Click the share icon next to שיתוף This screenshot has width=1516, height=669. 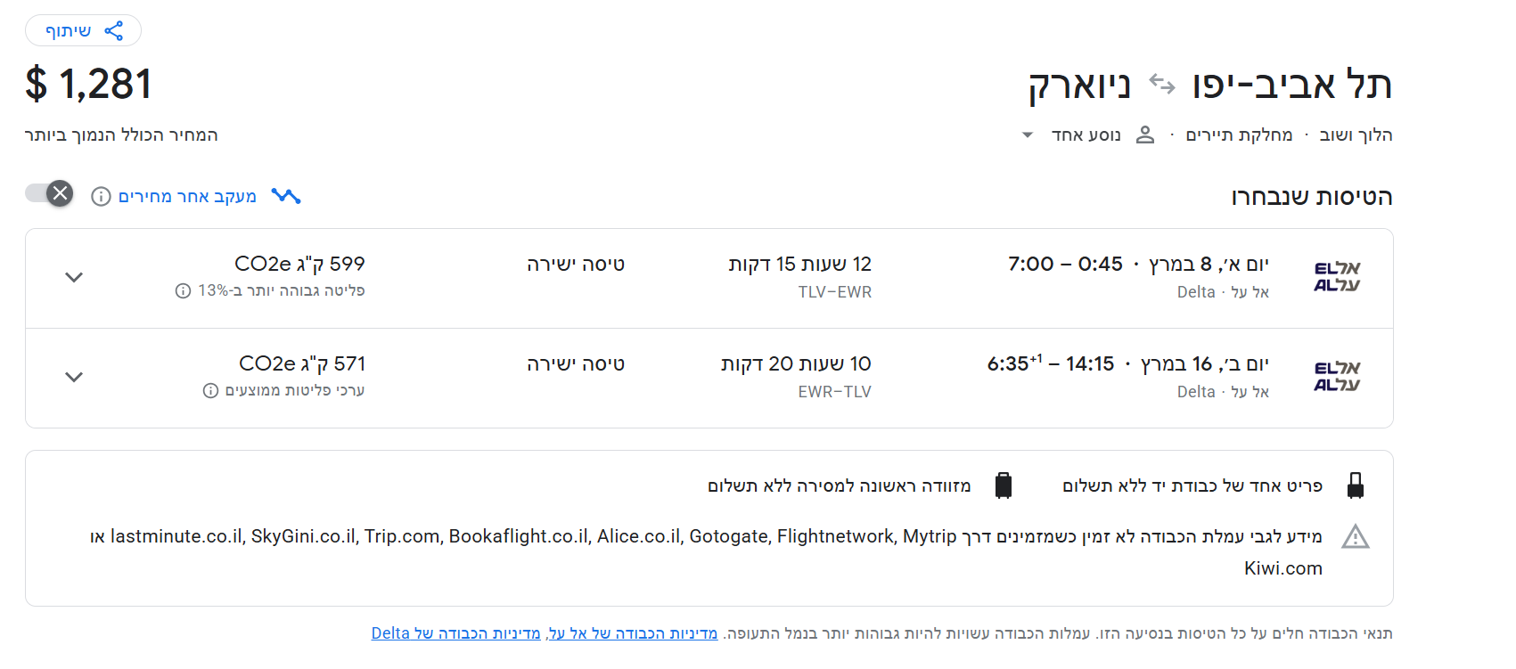tap(115, 29)
